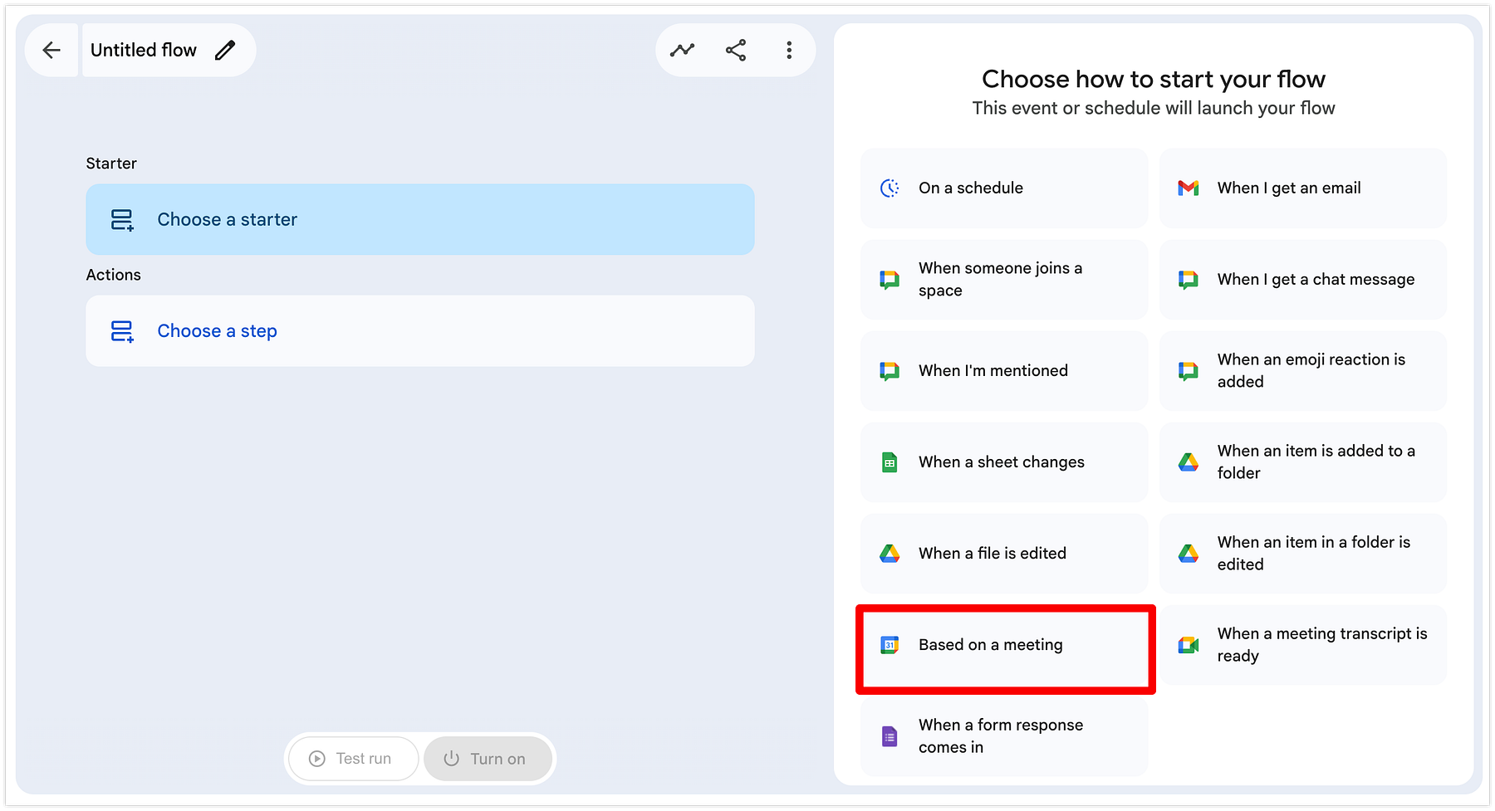Click Calendar icon beside Based on a meeting
This screenshot has width=1495, height=811.
click(890, 645)
